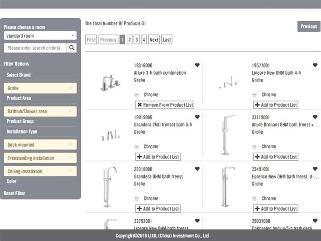Go to results page 2
This screenshot has height=241, width=321.
[129, 39]
